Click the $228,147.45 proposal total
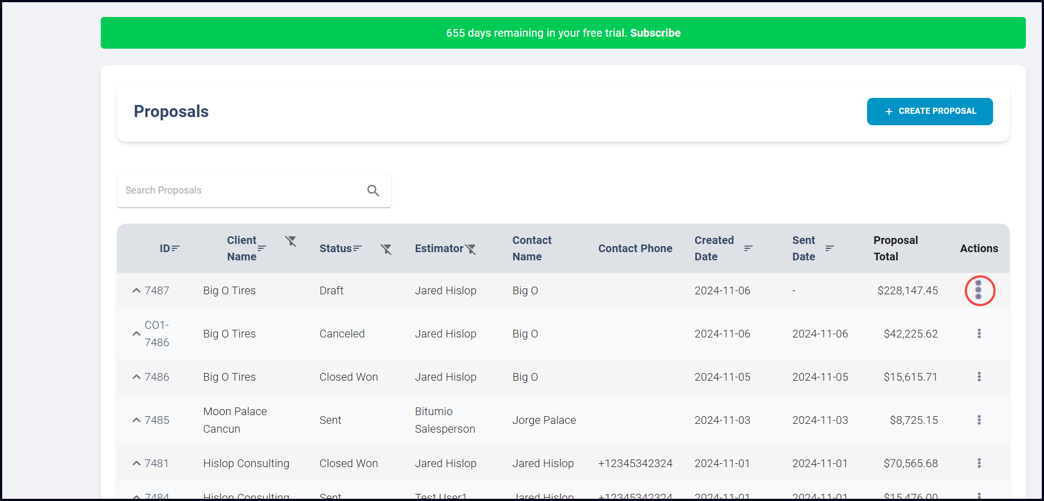The height and width of the screenshot is (501, 1044). 908,290
